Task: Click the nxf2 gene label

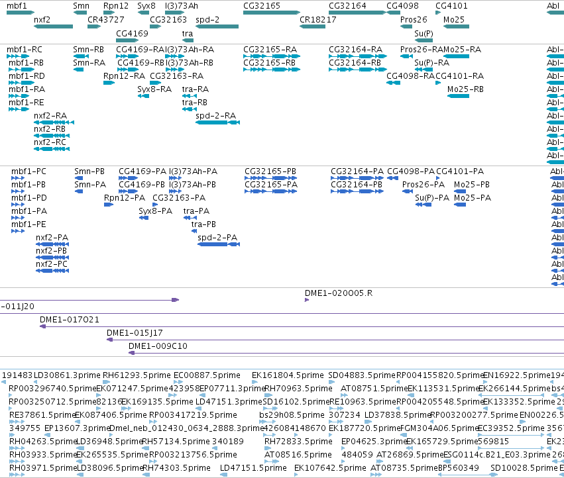Action: pyautogui.click(x=42, y=20)
